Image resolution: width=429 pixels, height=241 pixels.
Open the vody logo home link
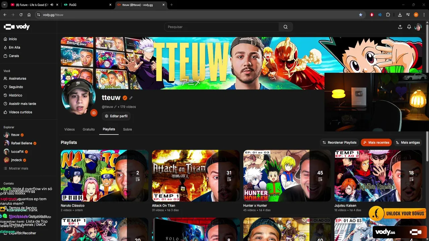pyautogui.click(x=17, y=27)
